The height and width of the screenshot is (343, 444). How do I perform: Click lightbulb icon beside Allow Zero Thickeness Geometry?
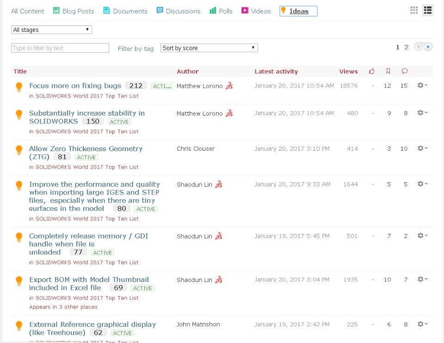(19, 150)
